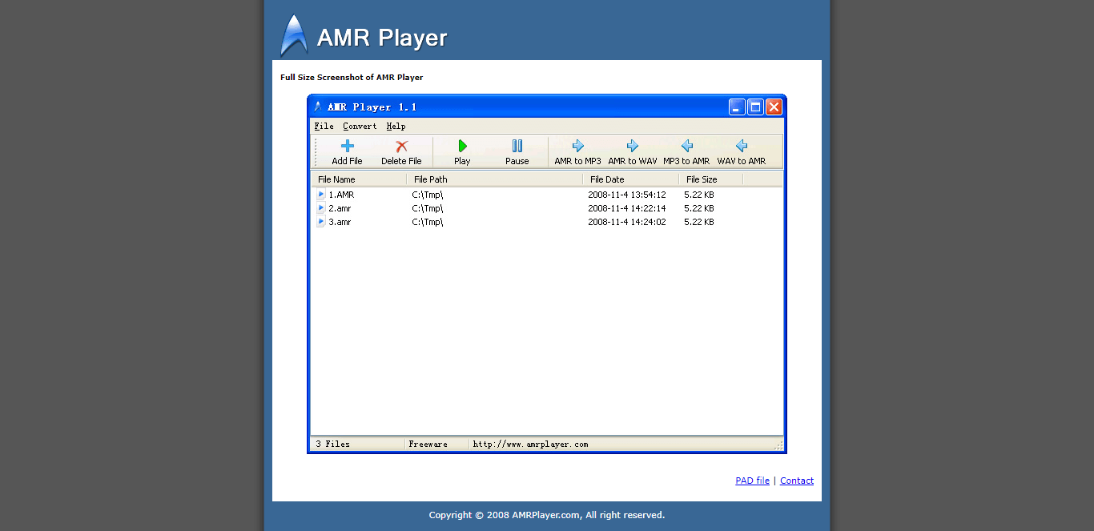The height and width of the screenshot is (531, 1094).
Task: Open the Contact link
Action: pos(797,481)
